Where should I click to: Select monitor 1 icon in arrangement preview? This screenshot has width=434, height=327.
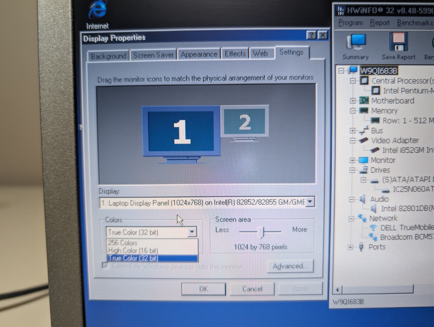[181, 134]
